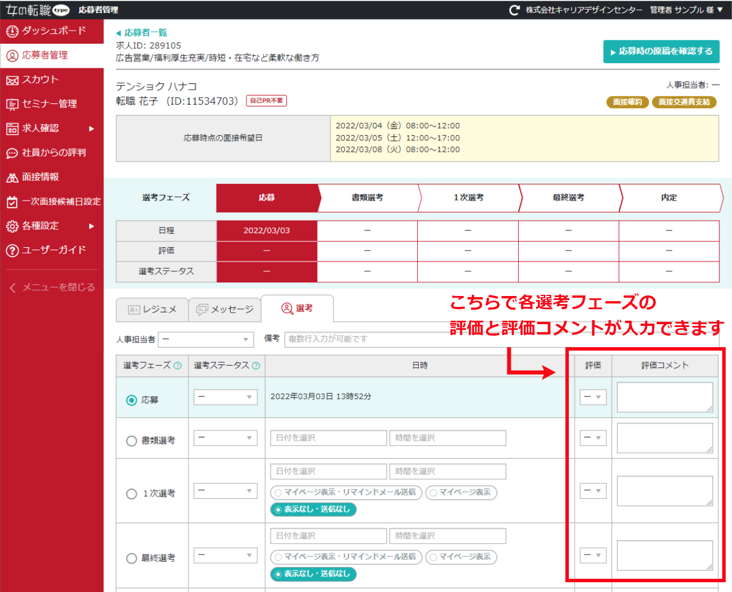Viewport: 732px width, 592px height.
Task: Click the 書類選考 step in phase bar
Action: pyautogui.click(x=367, y=198)
